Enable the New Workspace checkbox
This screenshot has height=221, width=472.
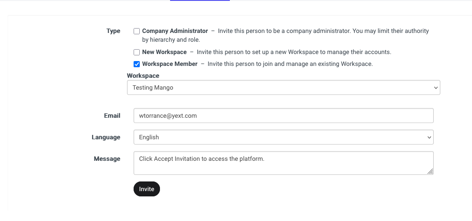137,52
